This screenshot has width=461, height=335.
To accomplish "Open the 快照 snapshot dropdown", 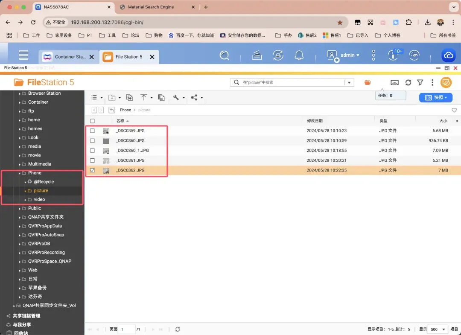I will pos(435,98).
